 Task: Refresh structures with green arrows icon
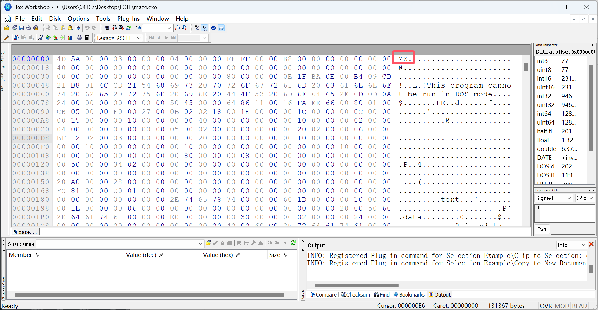293,243
